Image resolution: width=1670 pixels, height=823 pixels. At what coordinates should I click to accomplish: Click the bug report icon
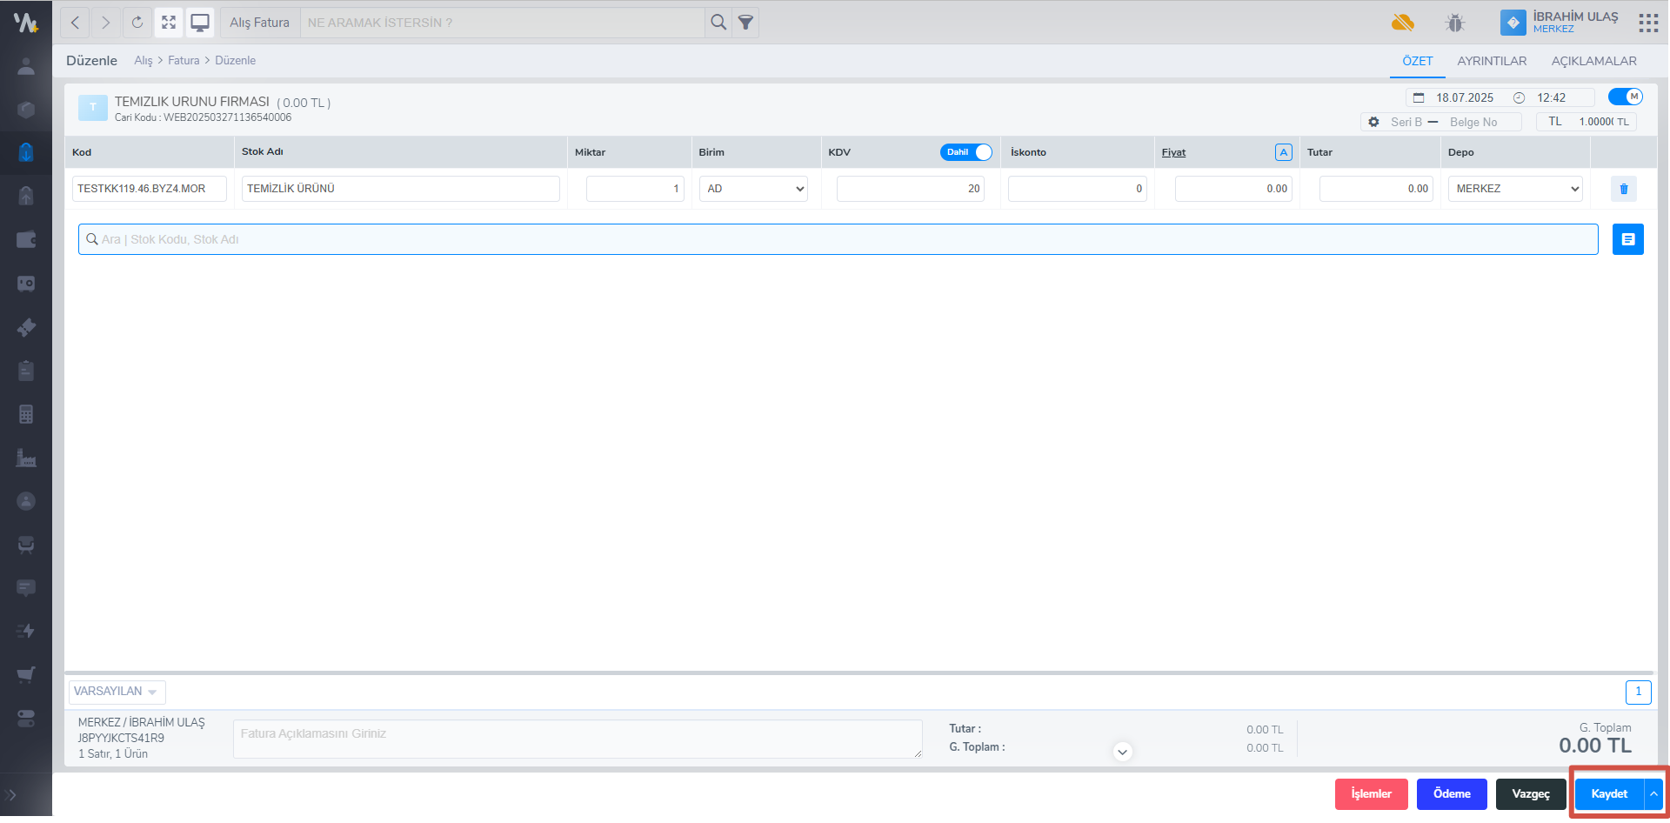tap(1455, 23)
